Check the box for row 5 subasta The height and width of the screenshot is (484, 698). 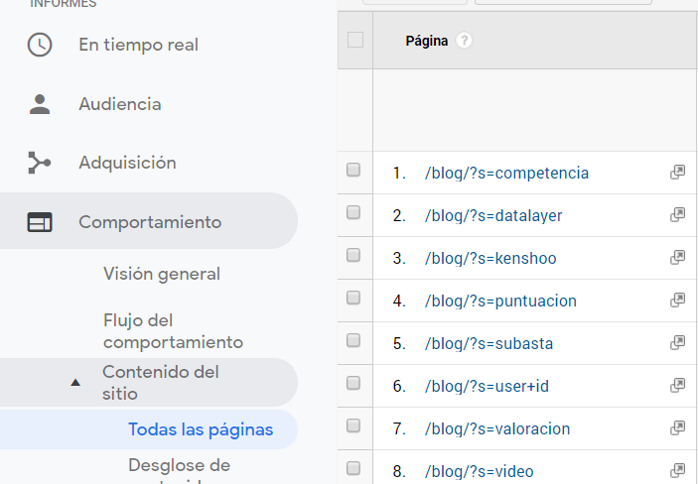(353, 340)
